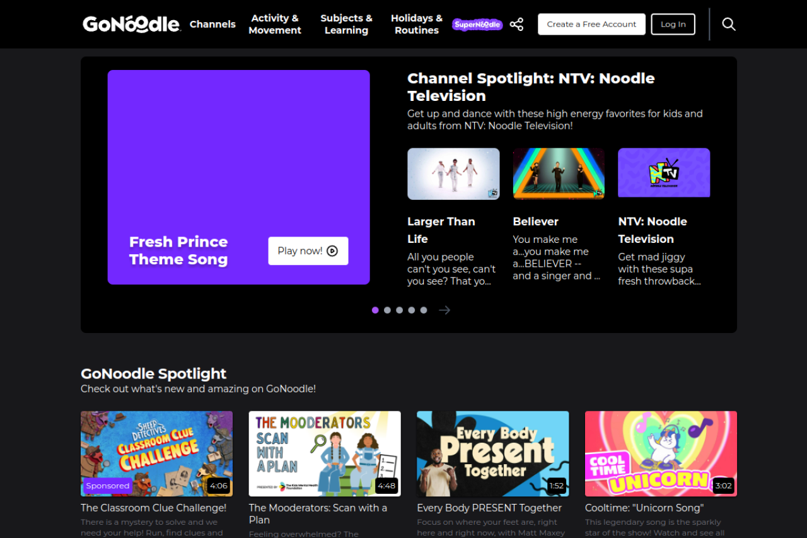
Task: Click the 1:52 duration label
Action: coord(556,486)
